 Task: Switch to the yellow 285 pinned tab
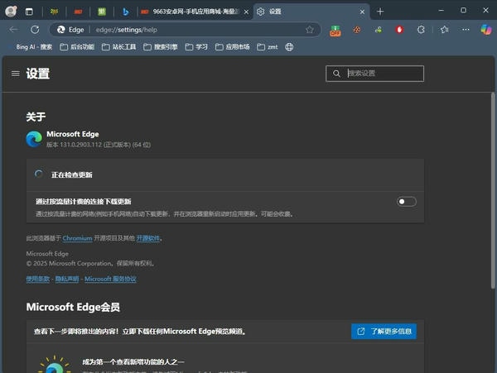[x=54, y=12]
